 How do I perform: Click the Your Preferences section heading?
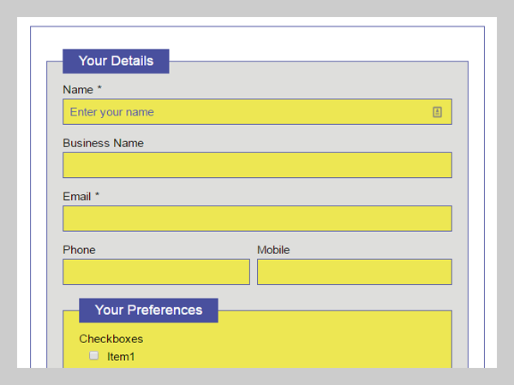coord(148,310)
